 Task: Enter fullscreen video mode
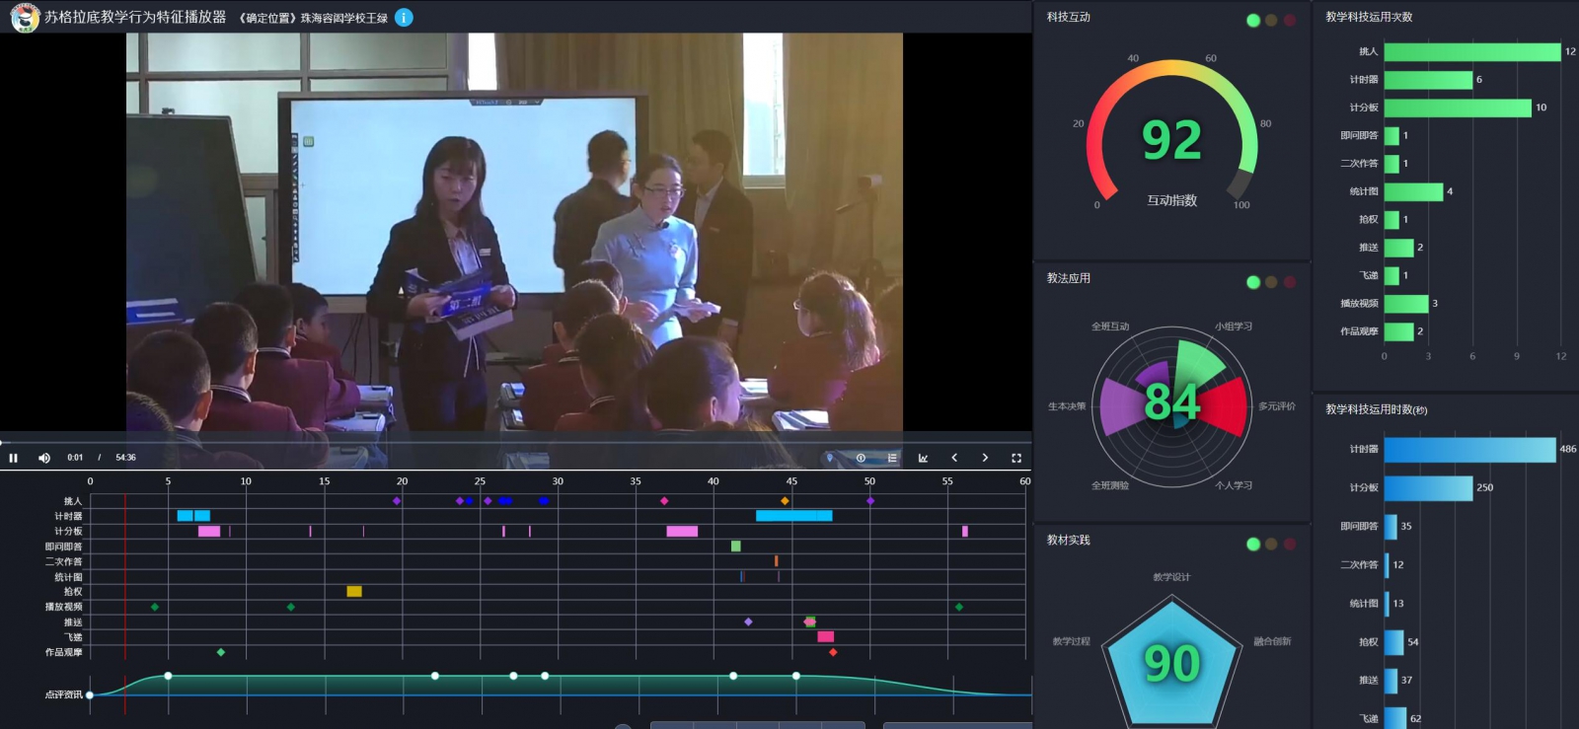[1015, 458]
